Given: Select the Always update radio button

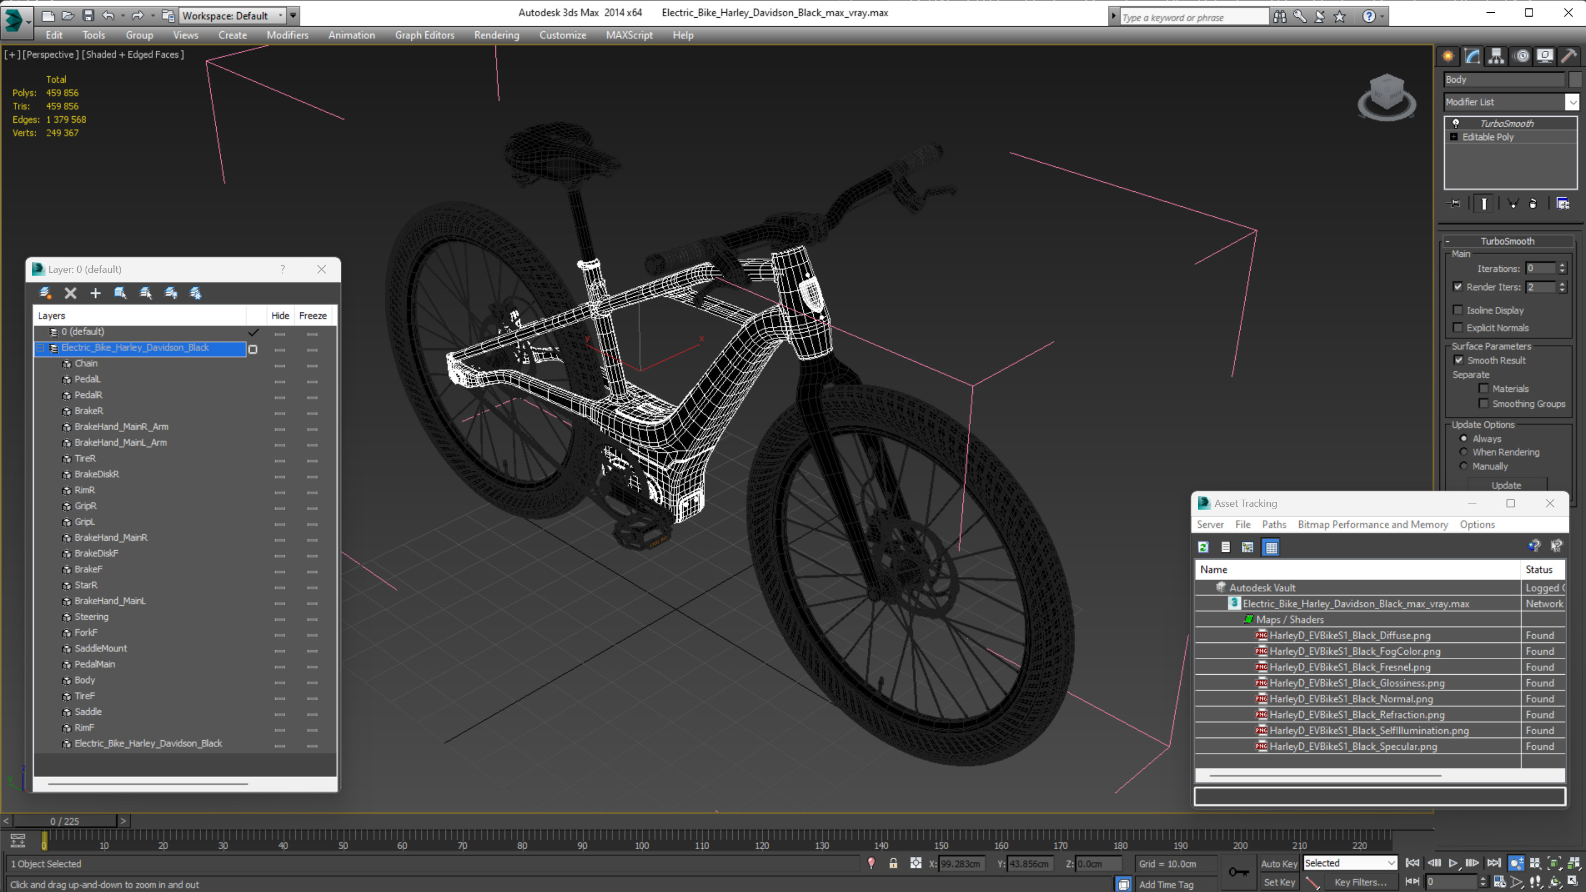Looking at the screenshot, I should pos(1464,438).
